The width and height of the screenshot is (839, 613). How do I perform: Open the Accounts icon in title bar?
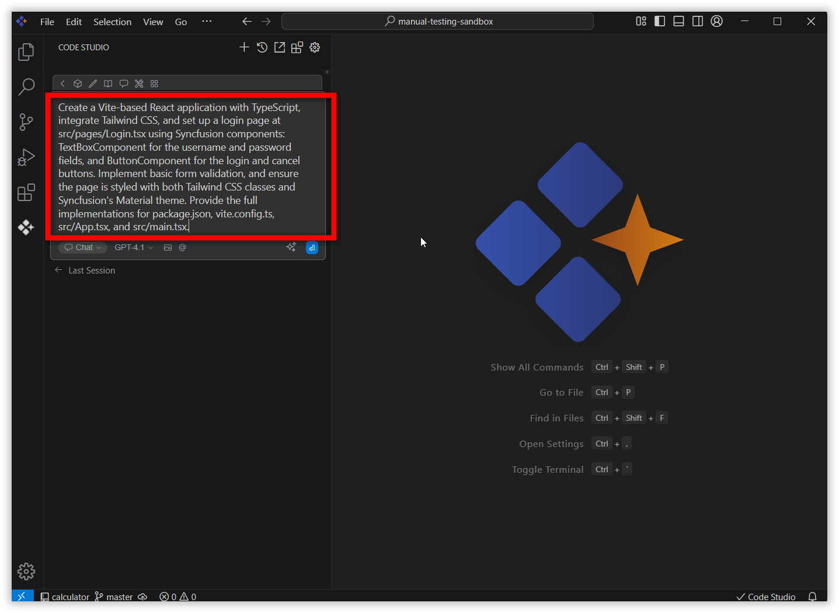click(x=717, y=22)
